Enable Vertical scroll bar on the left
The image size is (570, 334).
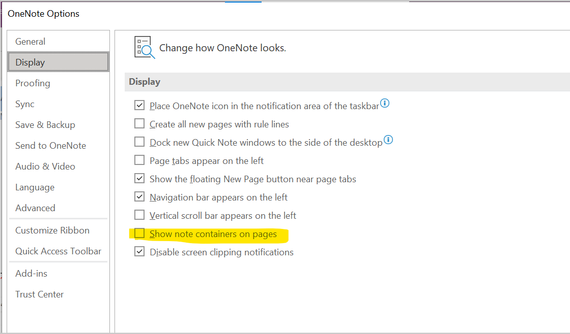(139, 215)
